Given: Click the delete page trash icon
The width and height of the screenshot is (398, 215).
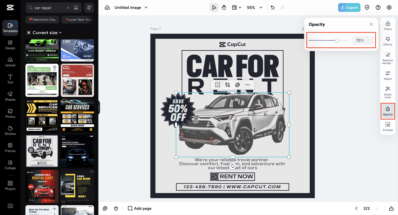Looking at the screenshot, I should 116,208.
